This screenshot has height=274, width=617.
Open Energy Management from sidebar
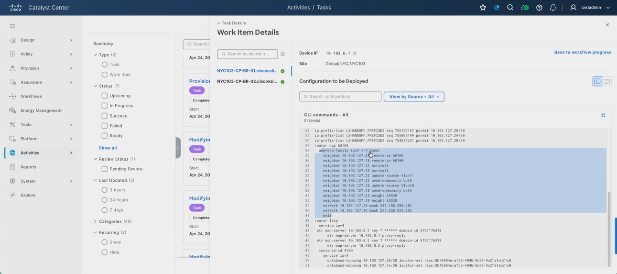(x=41, y=110)
